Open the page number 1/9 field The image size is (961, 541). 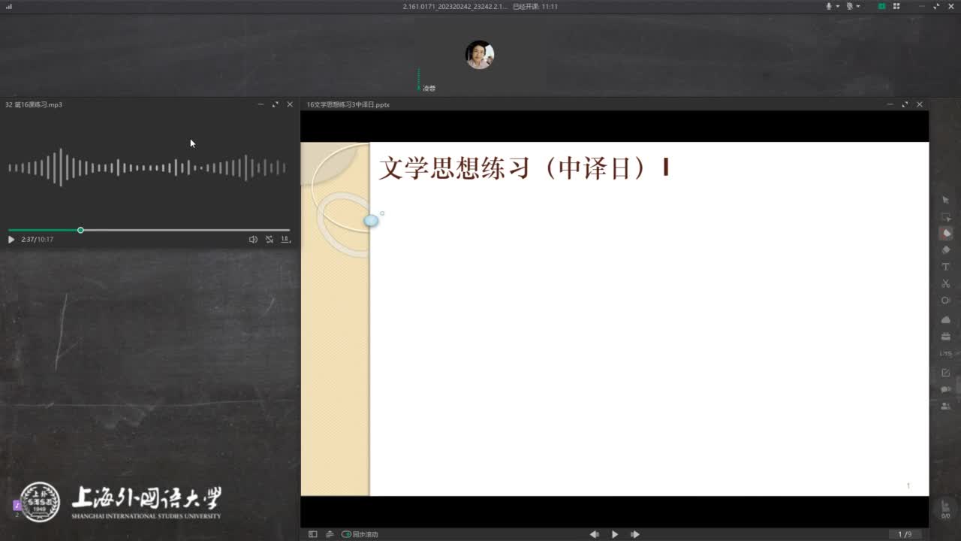click(x=905, y=534)
